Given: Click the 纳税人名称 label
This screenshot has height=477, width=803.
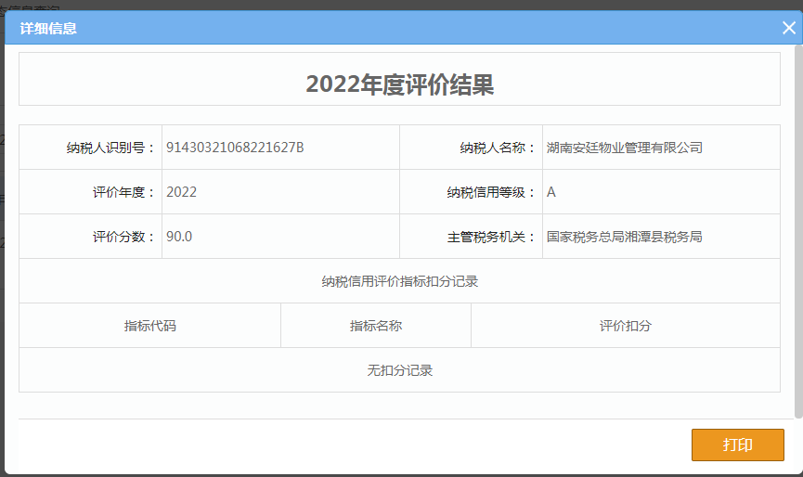Looking at the screenshot, I should point(499,148).
